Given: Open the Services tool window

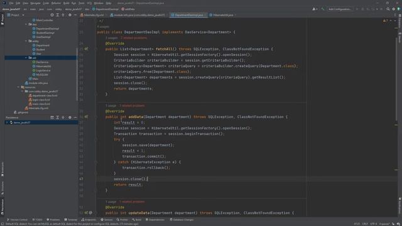Looking at the screenshot, I should pyautogui.click(x=107, y=220).
